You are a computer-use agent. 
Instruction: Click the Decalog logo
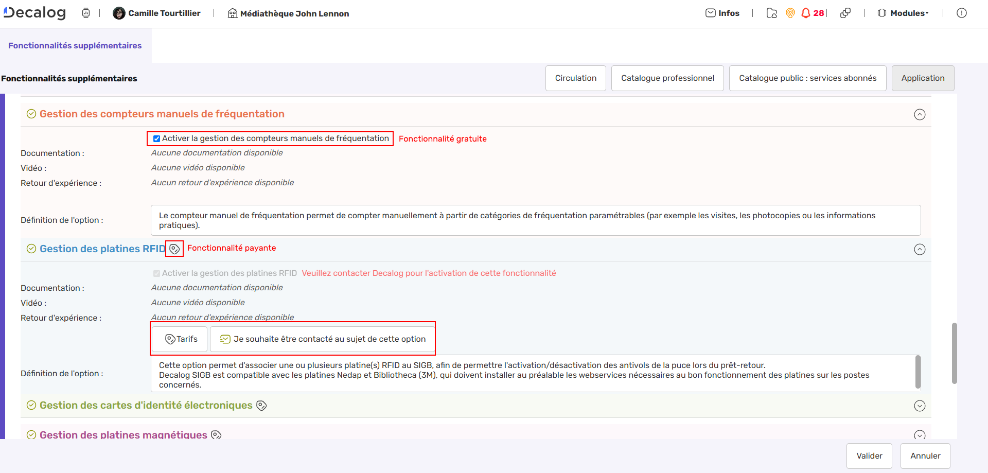pos(35,13)
